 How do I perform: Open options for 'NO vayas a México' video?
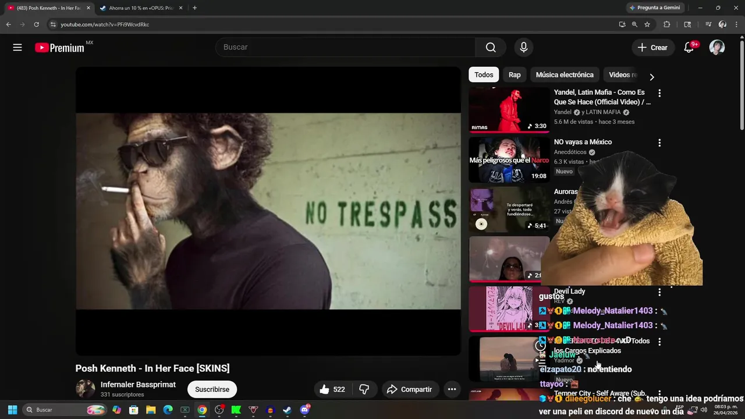coord(659,143)
